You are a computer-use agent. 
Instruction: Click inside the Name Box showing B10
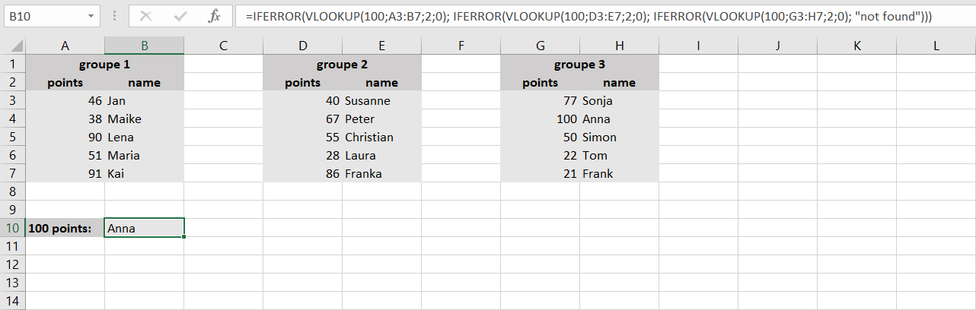44,16
